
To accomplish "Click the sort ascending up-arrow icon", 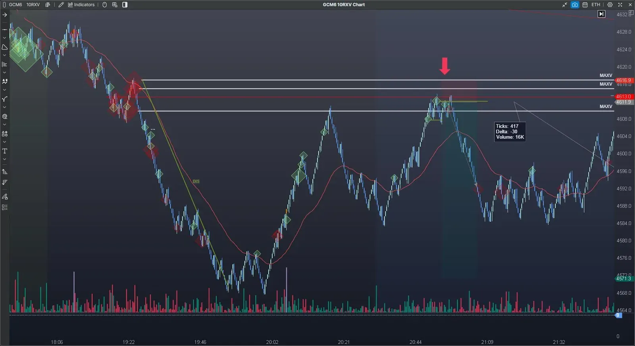I will (5, 172).
